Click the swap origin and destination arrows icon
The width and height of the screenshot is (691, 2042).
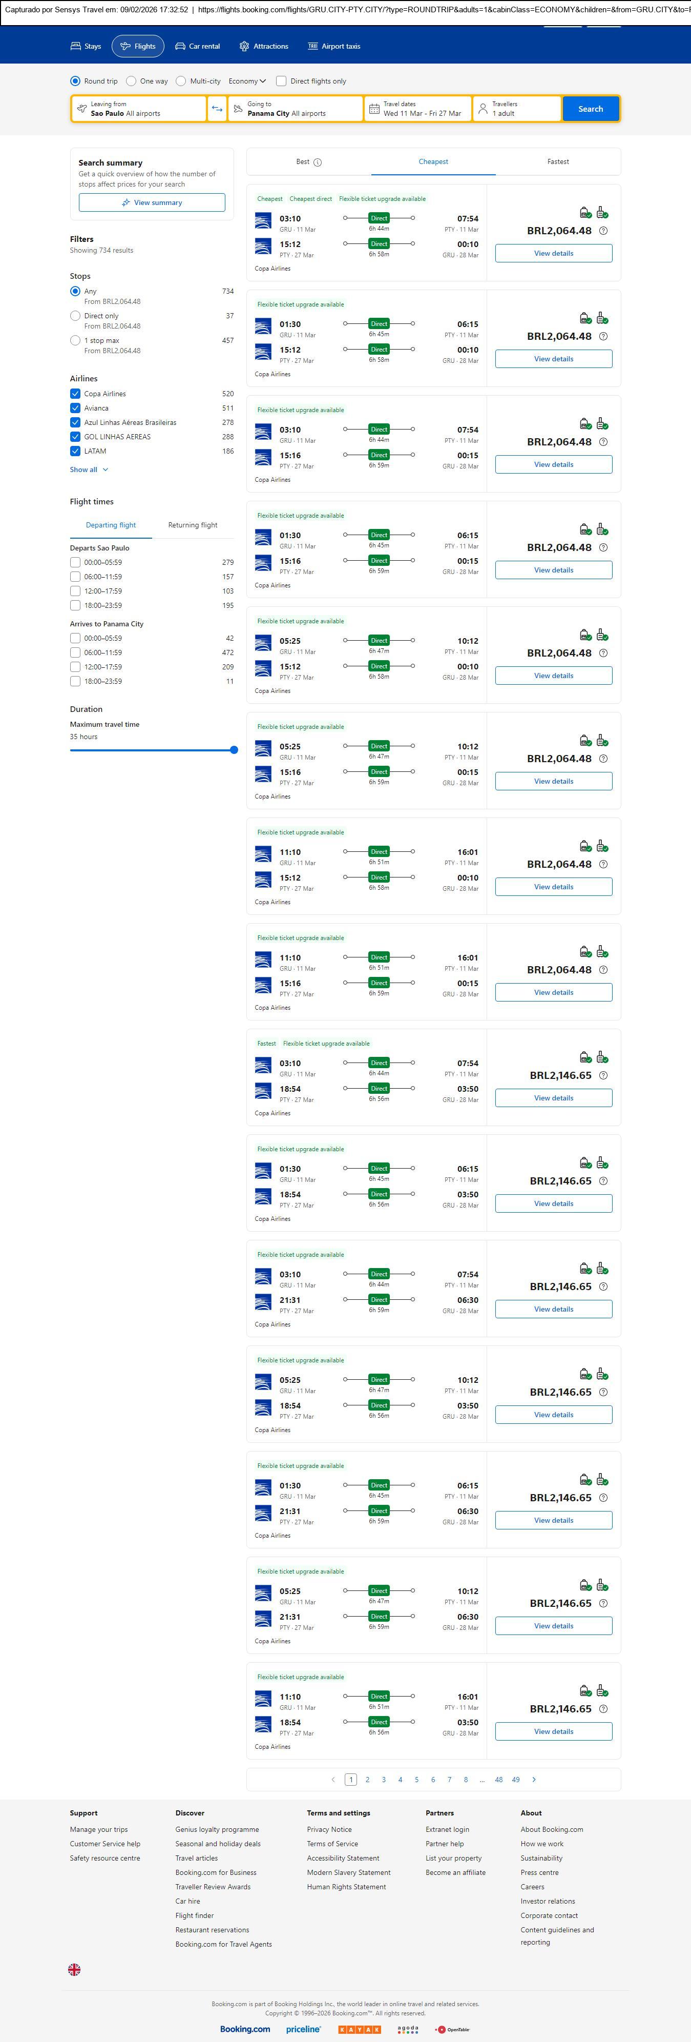[x=217, y=109]
